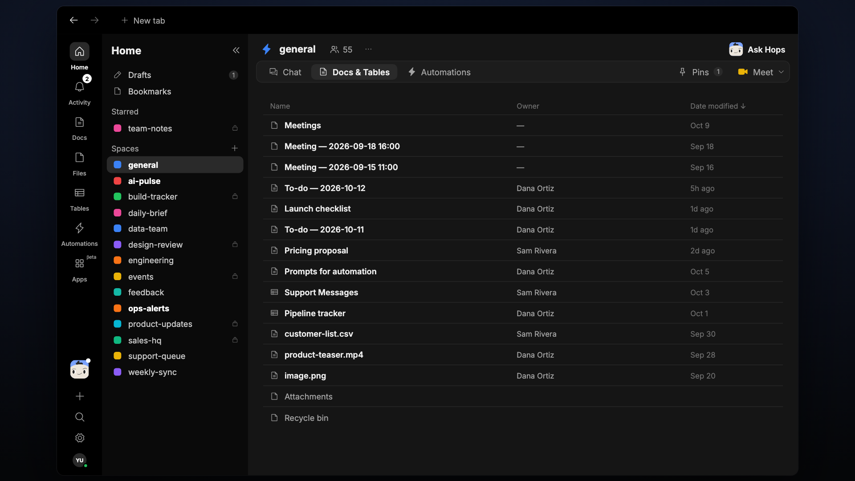
Task: Go to Home in the left rail
Action: click(x=79, y=57)
